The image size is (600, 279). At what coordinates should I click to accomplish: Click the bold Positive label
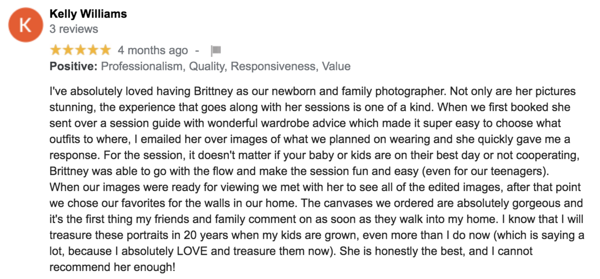[x=73, y=66]
